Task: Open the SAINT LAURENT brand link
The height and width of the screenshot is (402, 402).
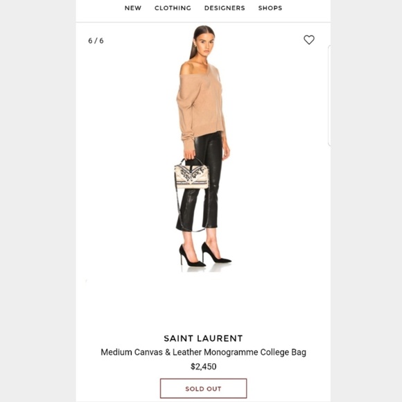Action: 203,338
